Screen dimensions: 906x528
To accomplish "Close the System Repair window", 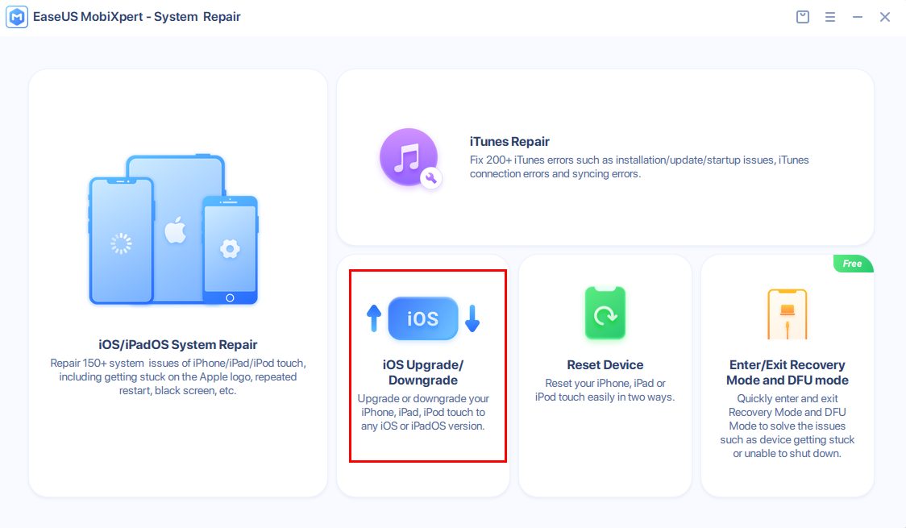I will coord(885,17).
